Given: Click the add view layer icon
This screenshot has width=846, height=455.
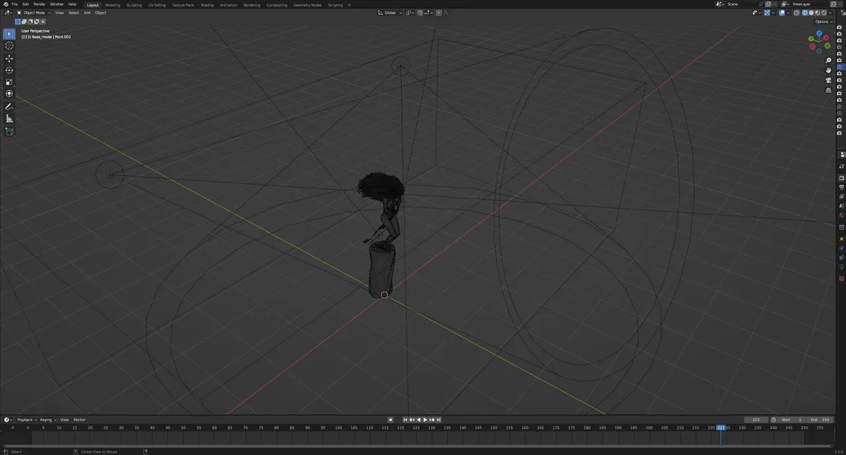Looking at the screenshot, I should tap(833, 4).
